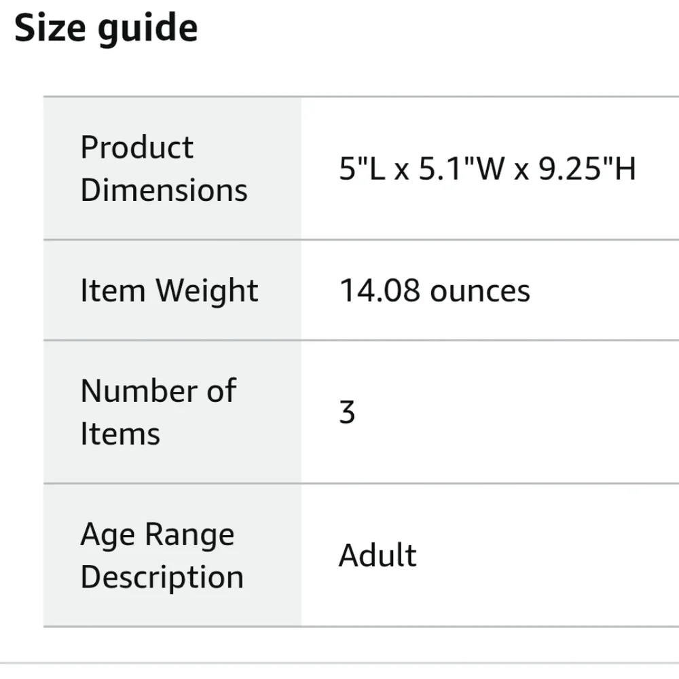Screen dimensions: 679x679
Task: Click the 9.25"H part of the dimensions
Action: 587,168
